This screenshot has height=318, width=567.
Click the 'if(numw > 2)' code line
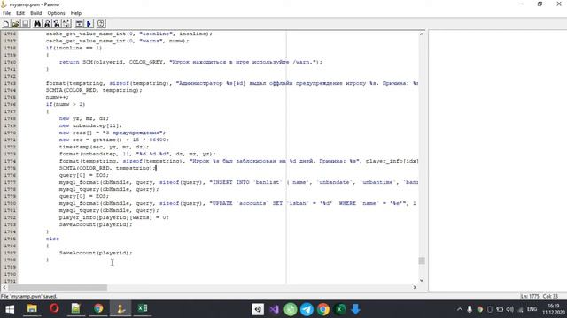point(66,104)
